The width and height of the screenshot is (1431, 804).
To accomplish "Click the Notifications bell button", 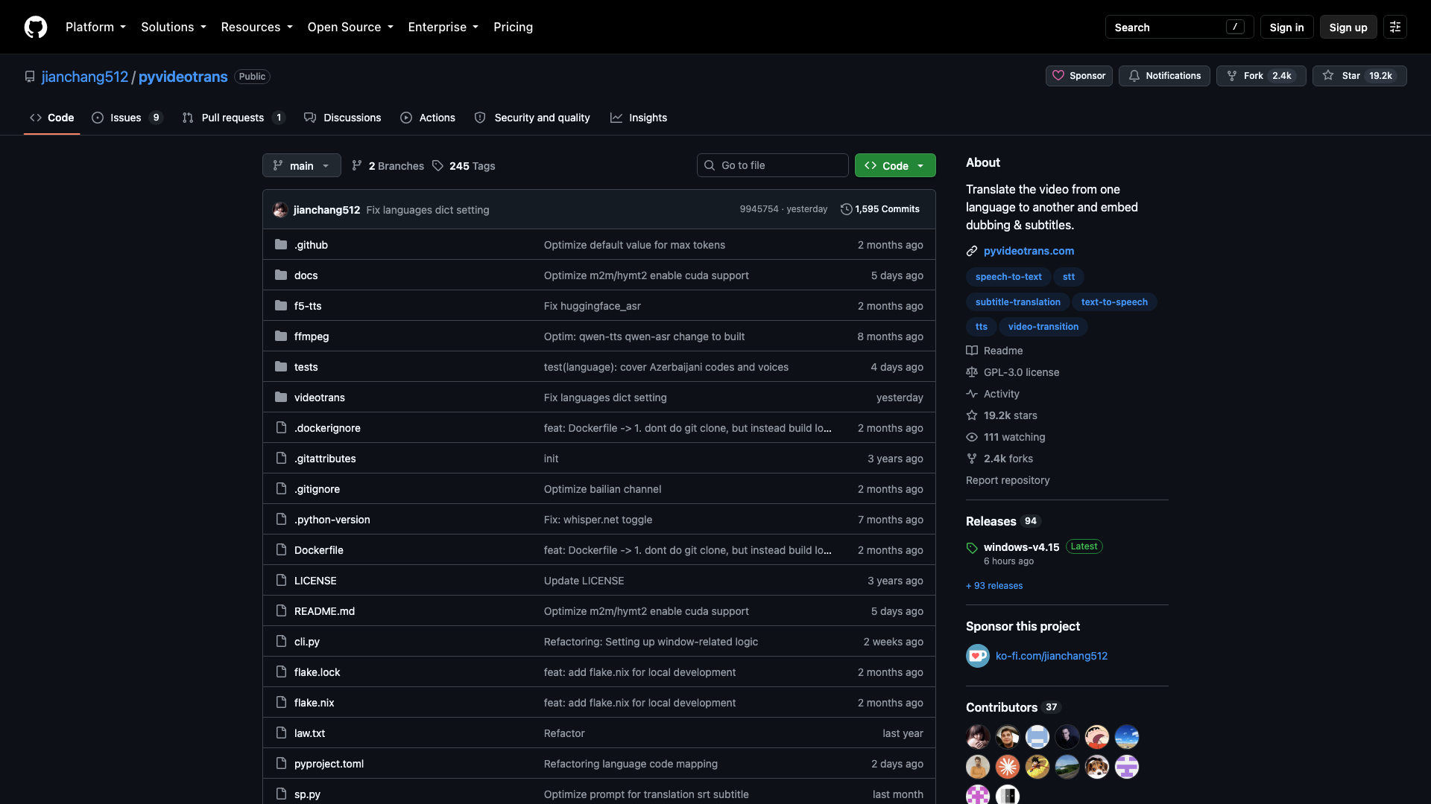I will coord(1164,76).
